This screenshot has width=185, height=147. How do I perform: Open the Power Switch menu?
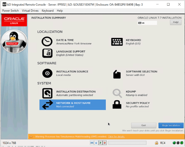coord(11,11)
